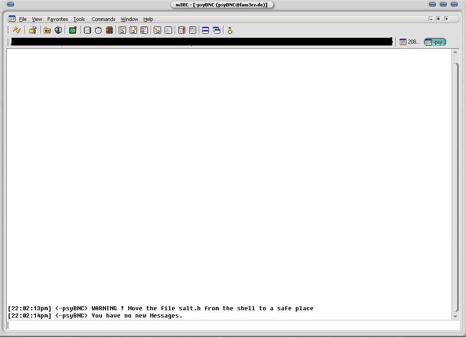Click the Log Files icon
Image resolution: width=466 pixels, height=338 pixels.
(x=168, y=30)
